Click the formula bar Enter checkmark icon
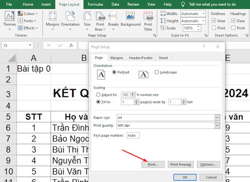The height and width of the screenshot is (182, 250). point(60,45)
